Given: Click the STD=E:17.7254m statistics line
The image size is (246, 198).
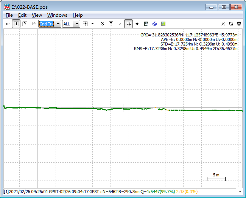Looking at the screenshot, I should 199,44.
